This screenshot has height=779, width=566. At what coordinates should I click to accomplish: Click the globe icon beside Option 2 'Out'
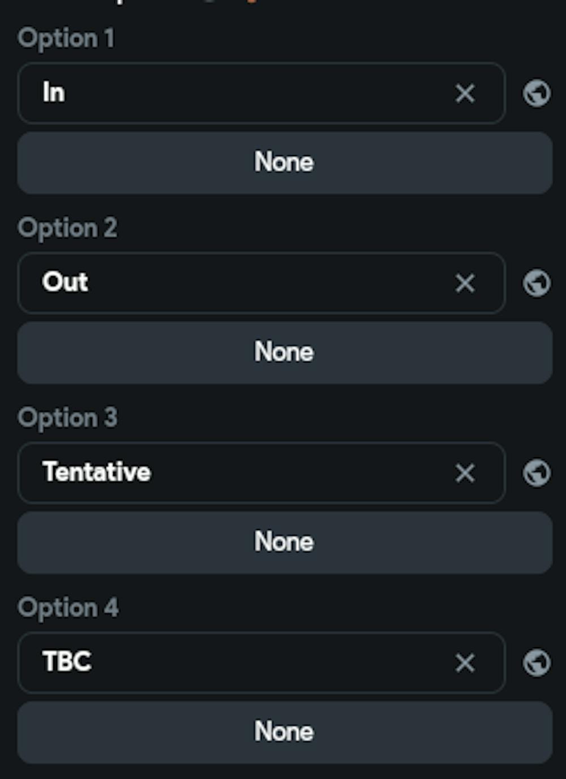tap(537, 283)
